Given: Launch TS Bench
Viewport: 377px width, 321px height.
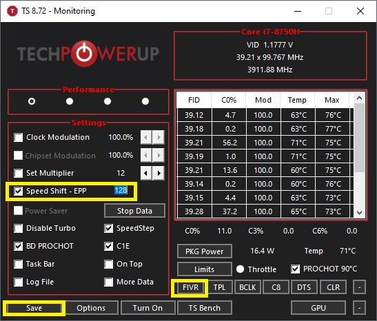Looking at the screenshot, I should (x=205, y=308).
